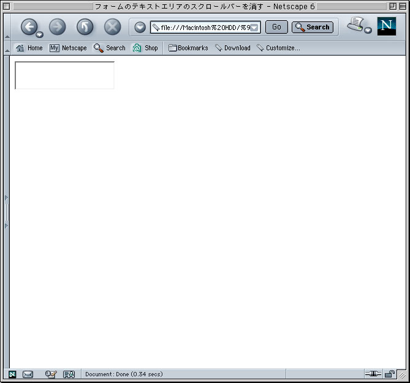Open the Shop link in the personal toolbar

tap(145, 48)
